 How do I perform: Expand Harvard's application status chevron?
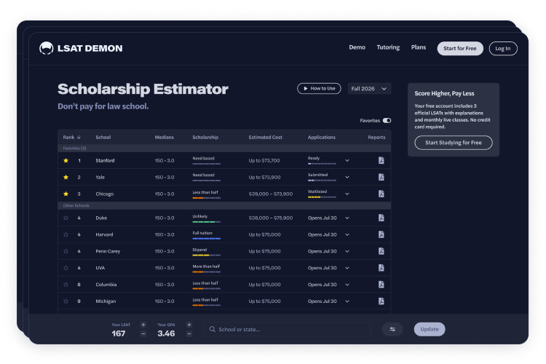[347, 234]
